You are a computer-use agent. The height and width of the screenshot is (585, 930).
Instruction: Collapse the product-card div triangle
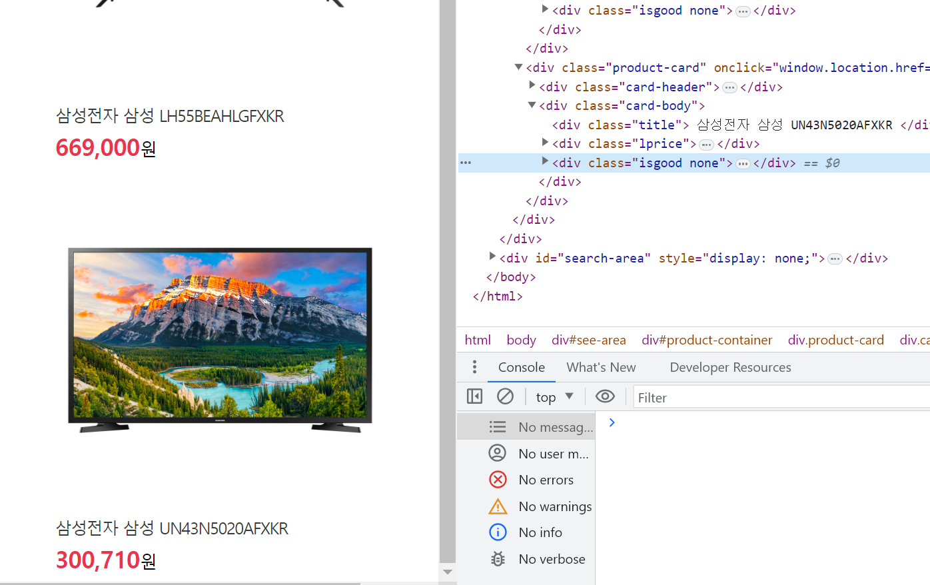(518, 67)
